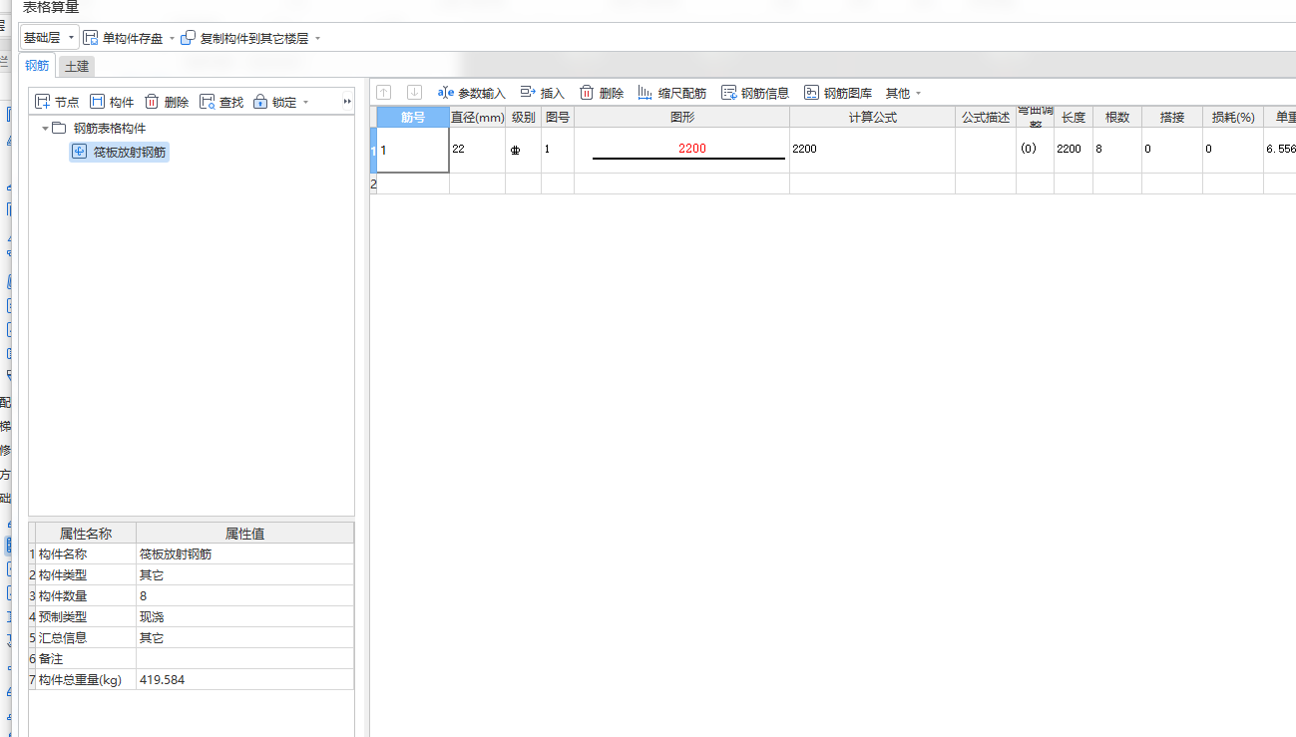Click 单构件存盘 save icon
This screenshot has width=1296, height=737.
pos(91,38)
